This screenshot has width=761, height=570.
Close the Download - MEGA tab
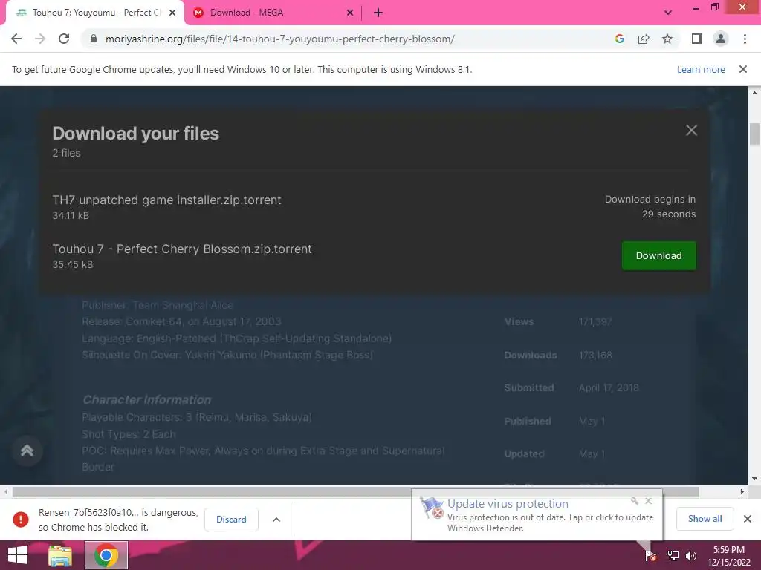[350, 13]
